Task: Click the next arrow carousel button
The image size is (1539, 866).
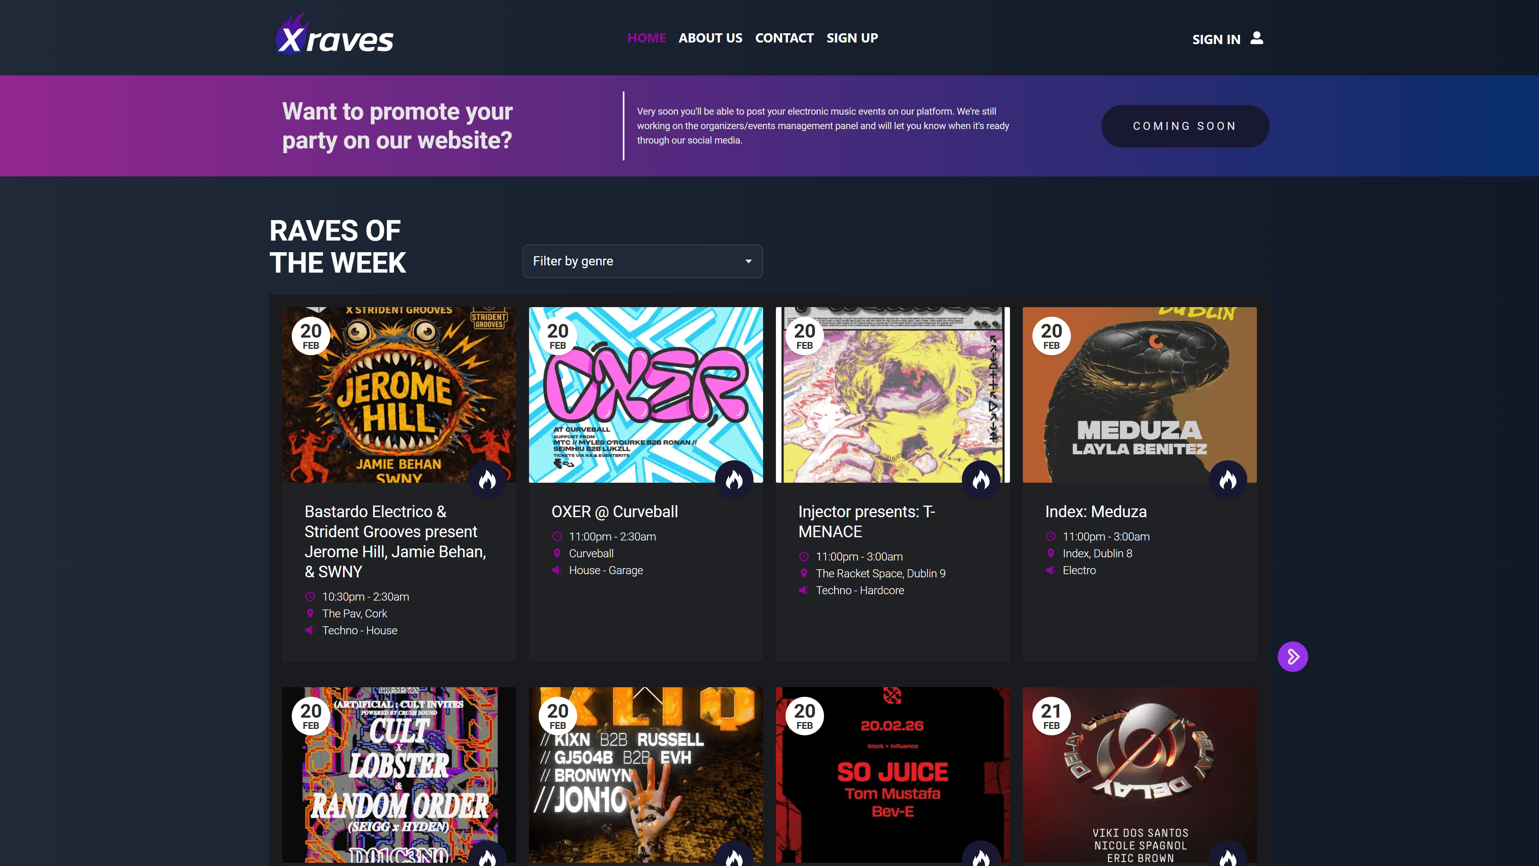Action: (x=1293, y=657)
